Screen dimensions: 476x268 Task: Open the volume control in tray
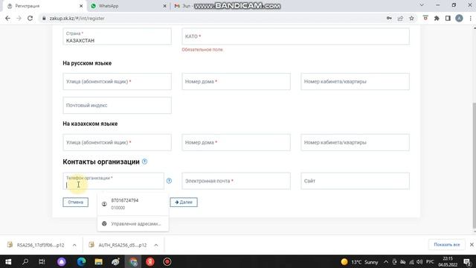pyautogui.click(x=419, y=261)
